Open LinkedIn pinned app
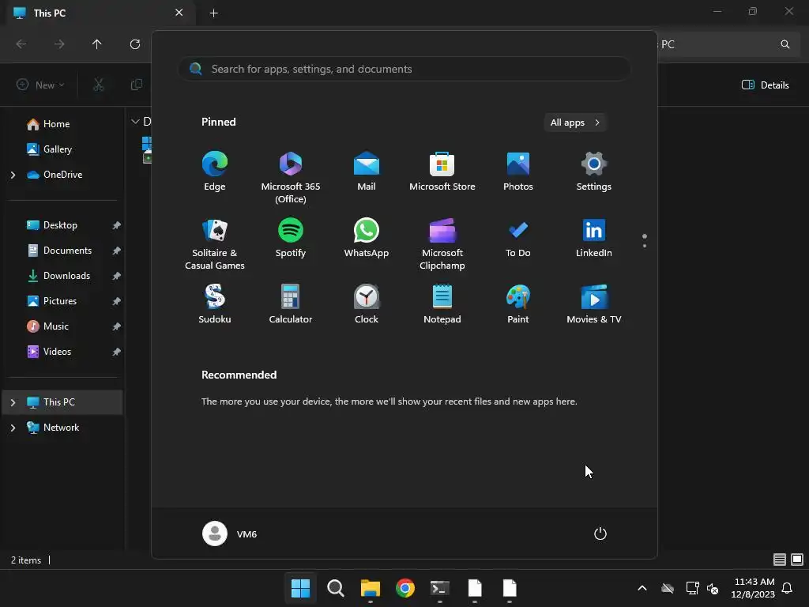The image size is (809, 607). pos(594,237)
